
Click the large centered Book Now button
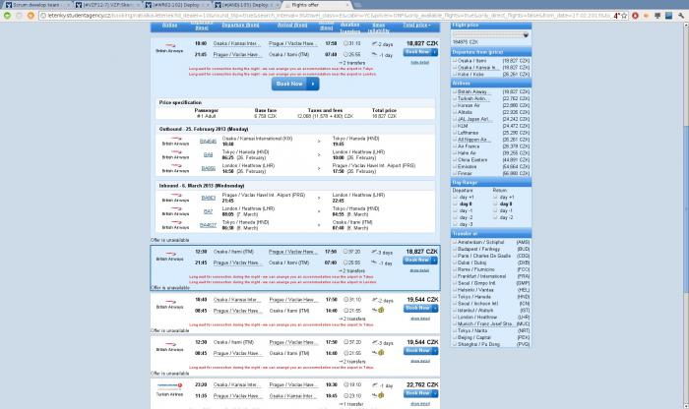[295, 84]
